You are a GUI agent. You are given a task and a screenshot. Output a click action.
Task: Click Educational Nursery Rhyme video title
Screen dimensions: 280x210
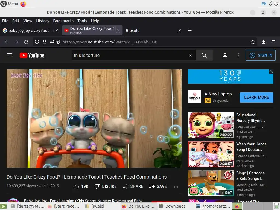click(x=250, y=118)
